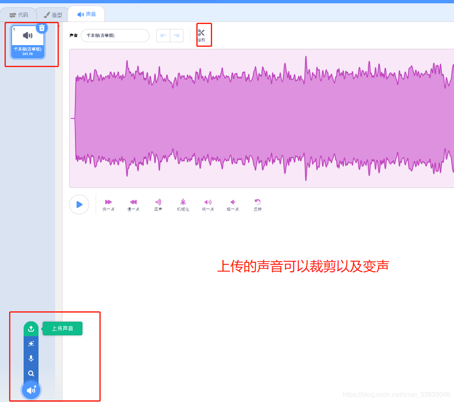Apply the 轻一点 softer effect
Screen dimensions: 454x402
[x=232, y=203]
